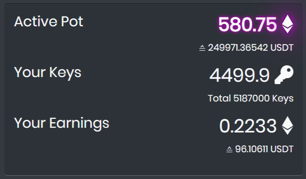Screen dimensions: 306x179
Task: Select the Your Earnings label
Action: [62, 124]
